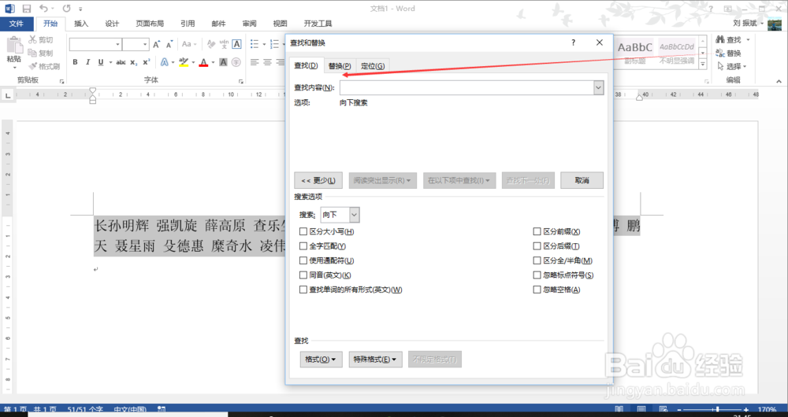Click the font color red A button
This screenshot has height=417, width=788.
click(x=203, y=62)
